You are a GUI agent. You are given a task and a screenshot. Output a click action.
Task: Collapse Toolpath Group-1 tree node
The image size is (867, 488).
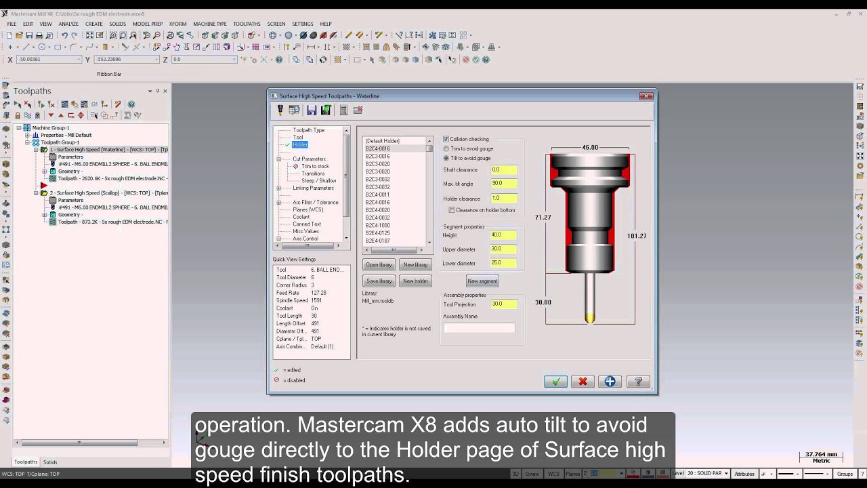(x=28, y=142)
